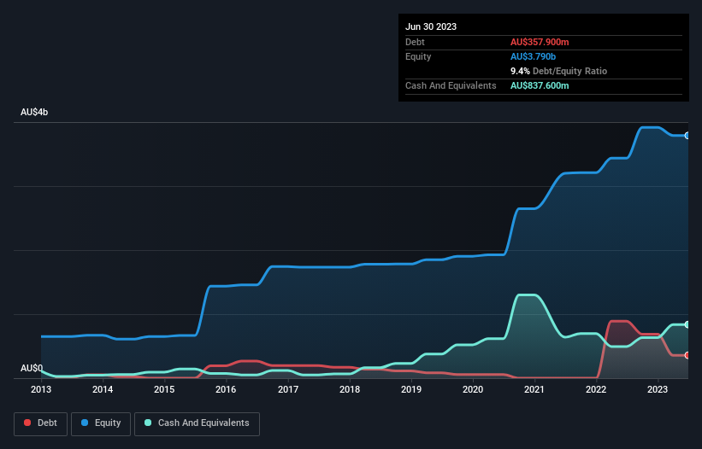Click the AU$837.600m cash value

click(540, 85)
